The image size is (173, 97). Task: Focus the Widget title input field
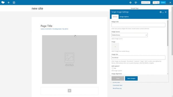click(x=138, y=25)
